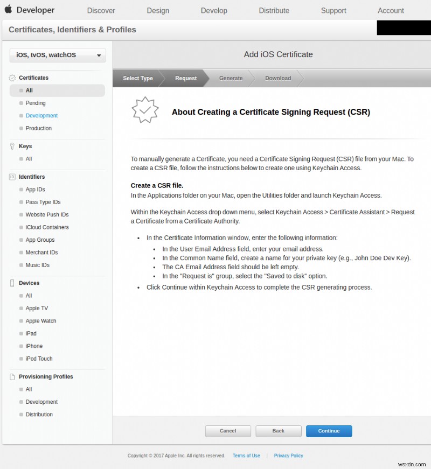Select Apple Watch devices
The image size is (431, 469).
(x=41, y=320)
